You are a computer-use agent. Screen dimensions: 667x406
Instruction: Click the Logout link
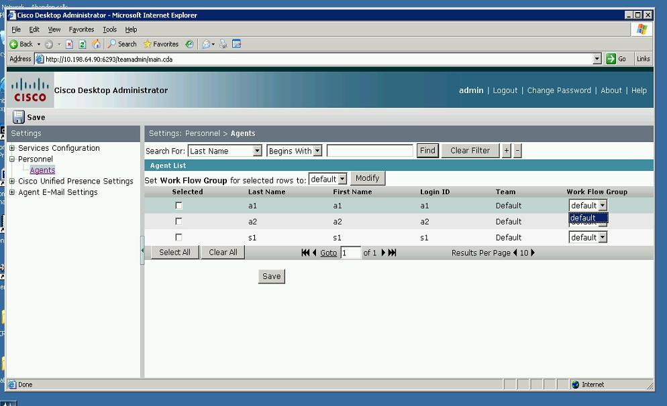point(505,90)
